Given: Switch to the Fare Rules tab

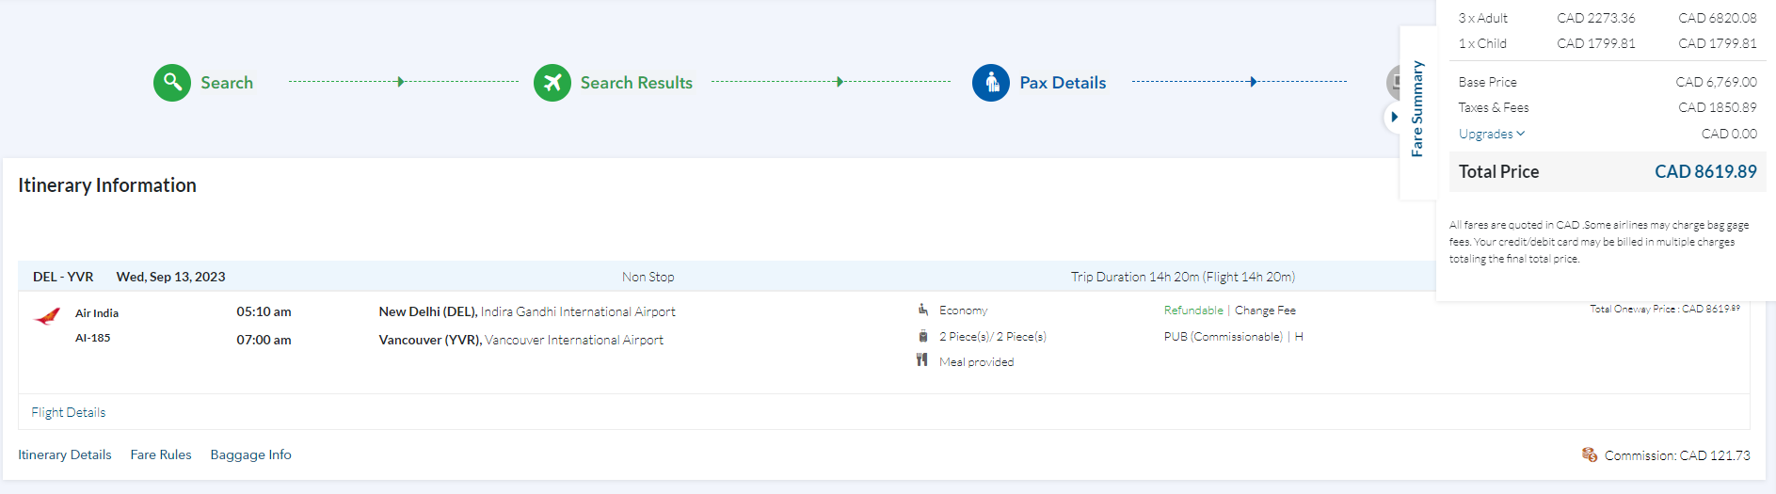Looking at the screenshot, I should (x=161, y=454).
